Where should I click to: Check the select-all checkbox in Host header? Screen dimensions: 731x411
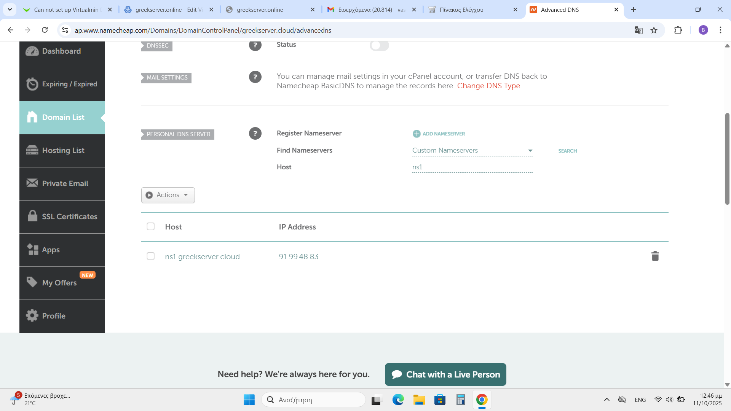point(151,226)
